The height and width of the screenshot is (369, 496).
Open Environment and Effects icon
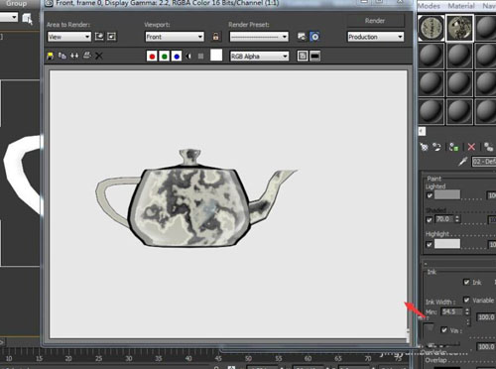point(314,37)
